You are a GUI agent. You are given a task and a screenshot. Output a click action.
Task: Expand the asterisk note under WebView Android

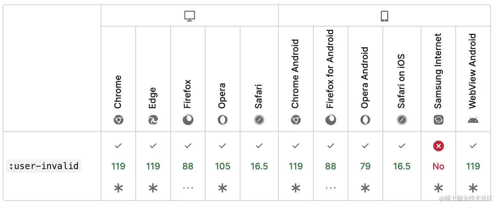point(473,188)
